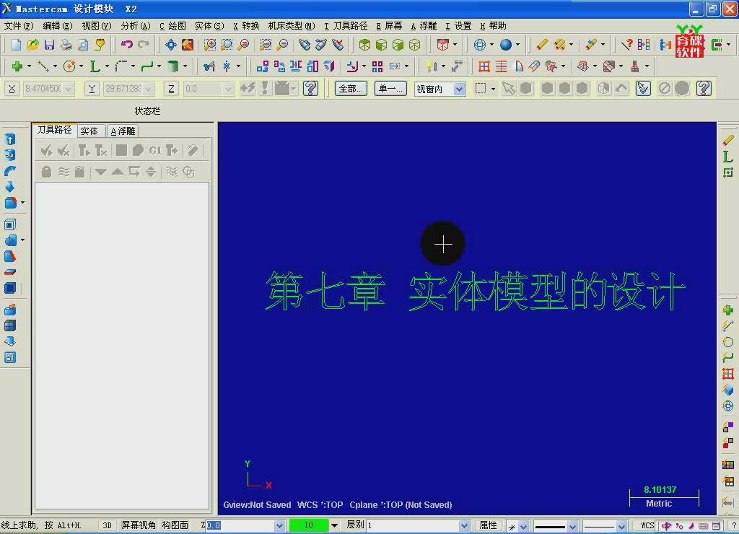This screenshot has height=534, width=739.
Task: Click the zoom window magnifier icon
Action: point(210,45)
